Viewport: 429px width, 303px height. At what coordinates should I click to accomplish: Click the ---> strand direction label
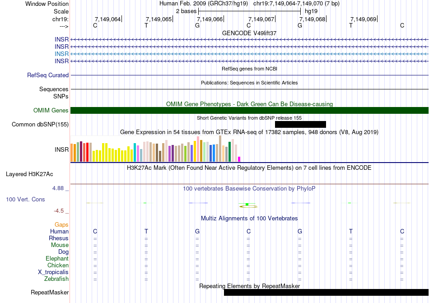(x=64, y=26)
